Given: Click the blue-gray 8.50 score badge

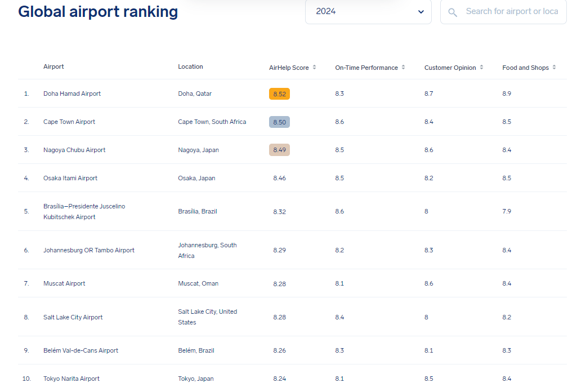Looking at the screenshot, I should (279, 122).
